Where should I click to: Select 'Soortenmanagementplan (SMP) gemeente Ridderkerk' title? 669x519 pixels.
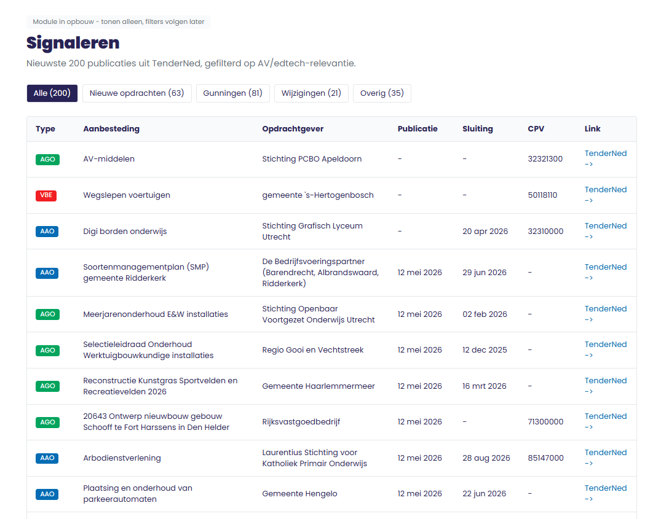[x=146, y=272]
